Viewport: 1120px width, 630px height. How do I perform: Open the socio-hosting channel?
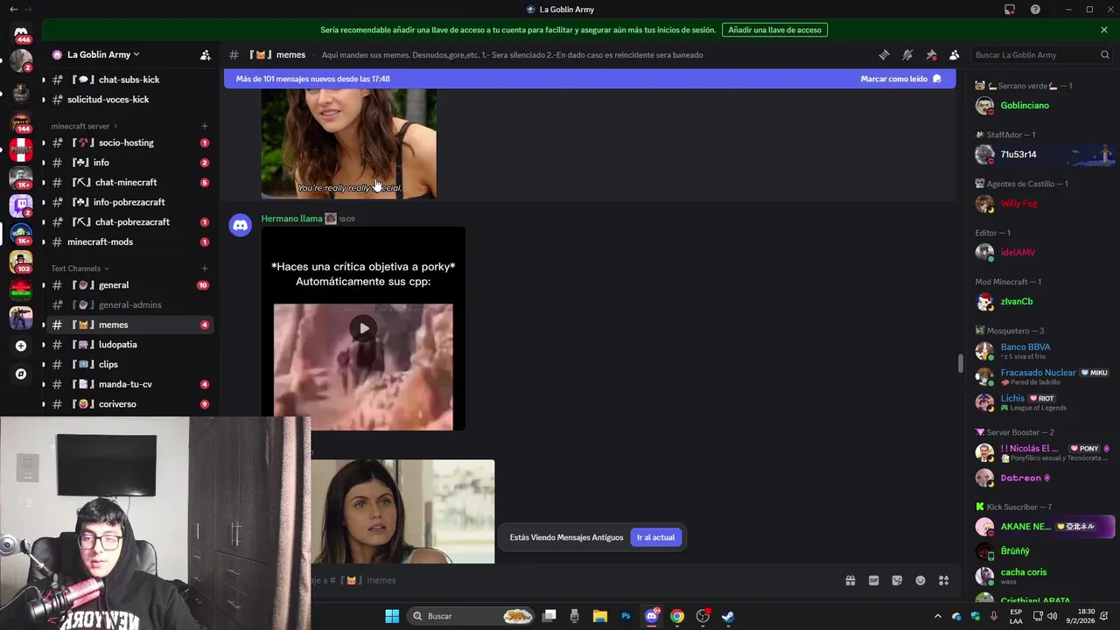coord(129,143)
